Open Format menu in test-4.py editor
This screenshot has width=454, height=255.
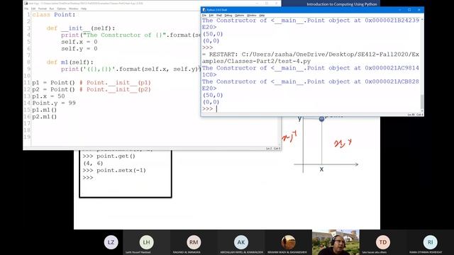pyautogui.click(x=43, y=8)
